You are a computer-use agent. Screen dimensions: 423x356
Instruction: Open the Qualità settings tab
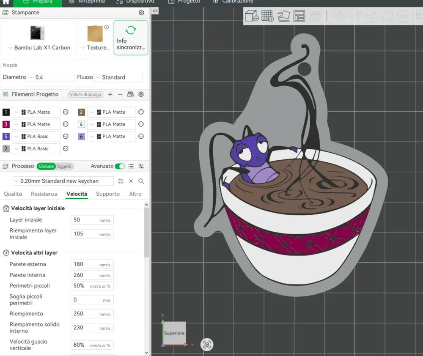[x=13, y=194]
